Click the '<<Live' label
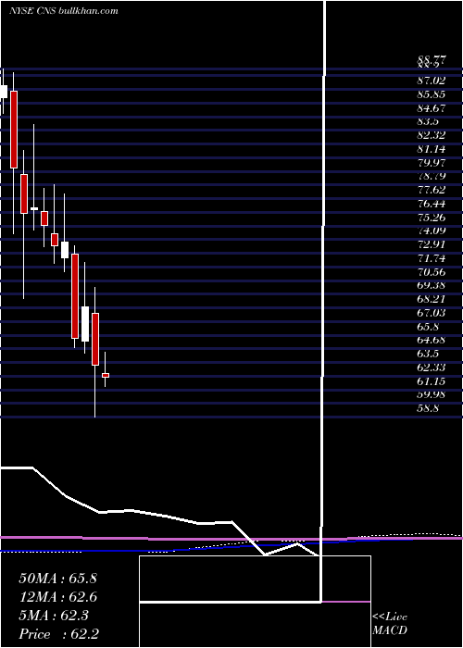463x648 pixels. (x=390, y=617)
